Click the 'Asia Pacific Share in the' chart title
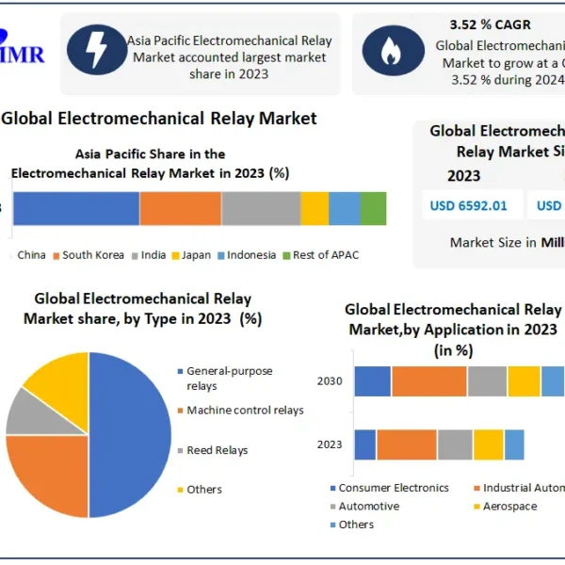The height and width of the screenshot is (565, 565). click(151, 154)
